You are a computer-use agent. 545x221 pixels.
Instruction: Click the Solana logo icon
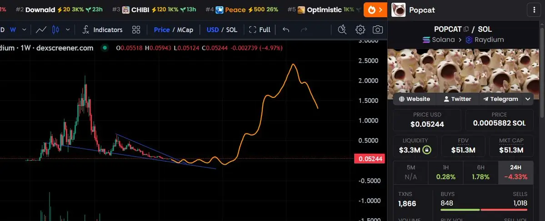pyautogui.click(x=426, y=40)
